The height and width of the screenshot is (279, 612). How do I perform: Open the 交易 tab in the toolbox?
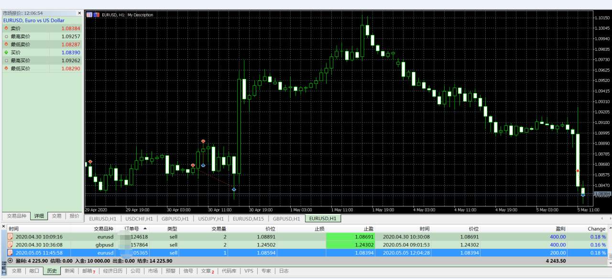coord(17,271)
